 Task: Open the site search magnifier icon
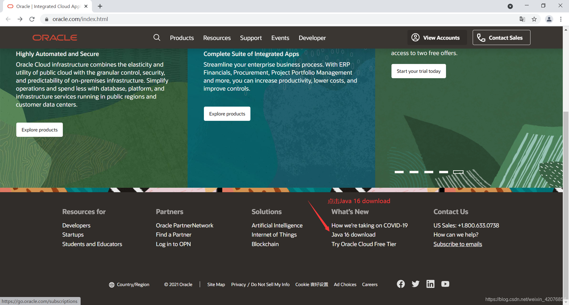157,37
